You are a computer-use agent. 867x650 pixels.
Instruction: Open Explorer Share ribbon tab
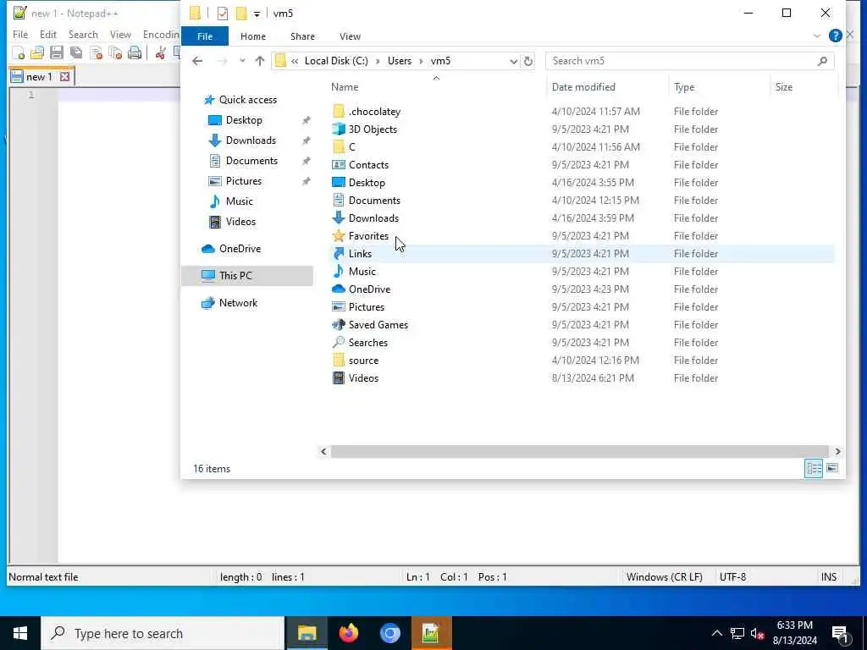302,36
